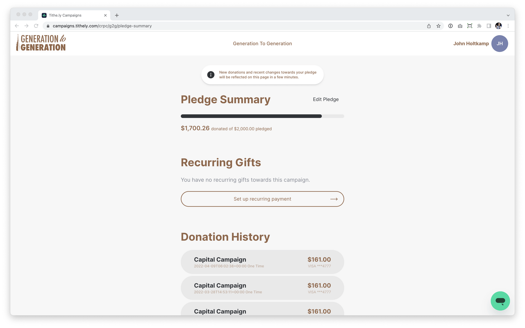The width and height of the screenshot is (525, 328).
Task: Open the screen capture extension icon
Action: (470, 26)
